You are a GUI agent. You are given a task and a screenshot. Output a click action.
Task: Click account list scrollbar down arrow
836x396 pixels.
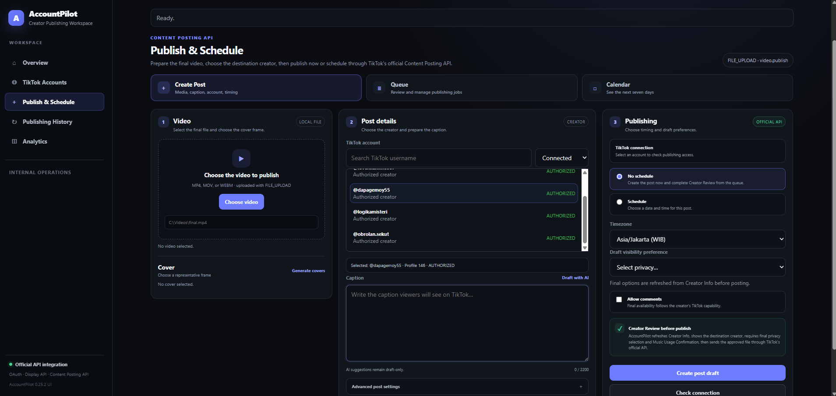[585, 248]
